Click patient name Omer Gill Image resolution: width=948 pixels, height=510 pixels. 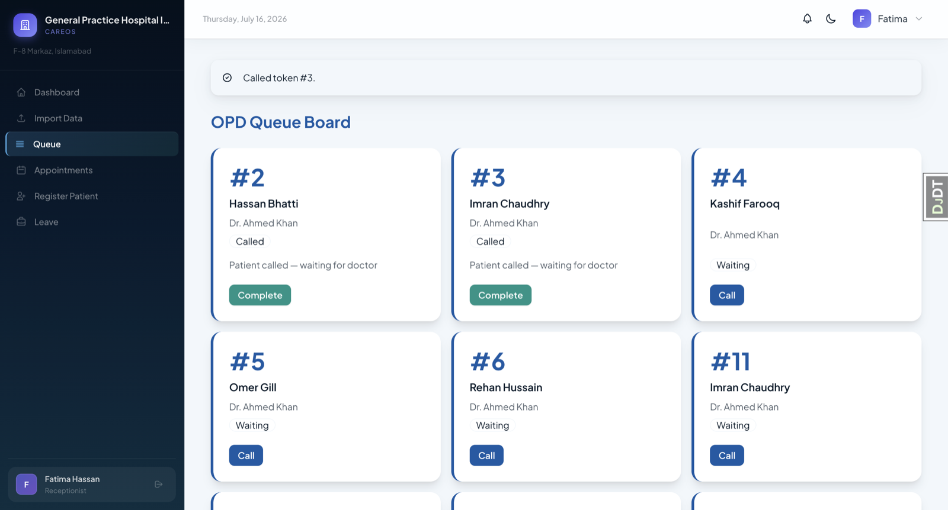pos(253,388)
